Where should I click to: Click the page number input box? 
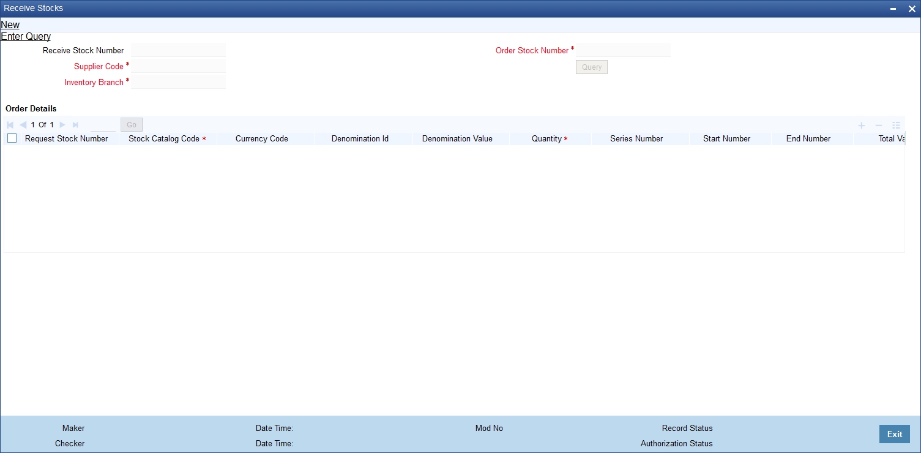click(103, 125)
